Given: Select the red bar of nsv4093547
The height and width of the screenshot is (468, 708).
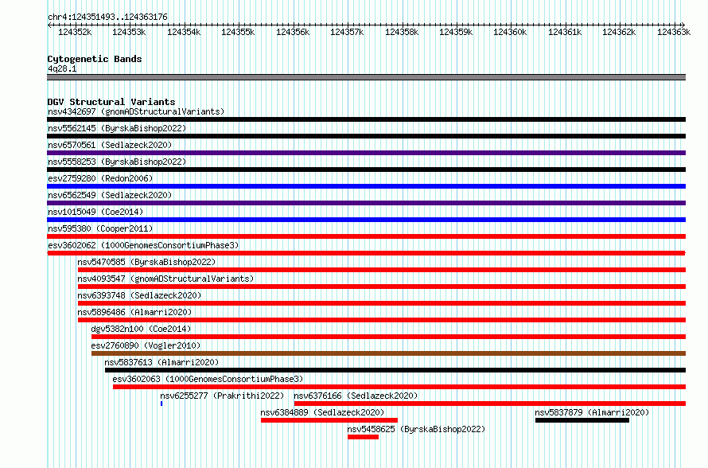Looking at the screenshot, I should 382,287.
